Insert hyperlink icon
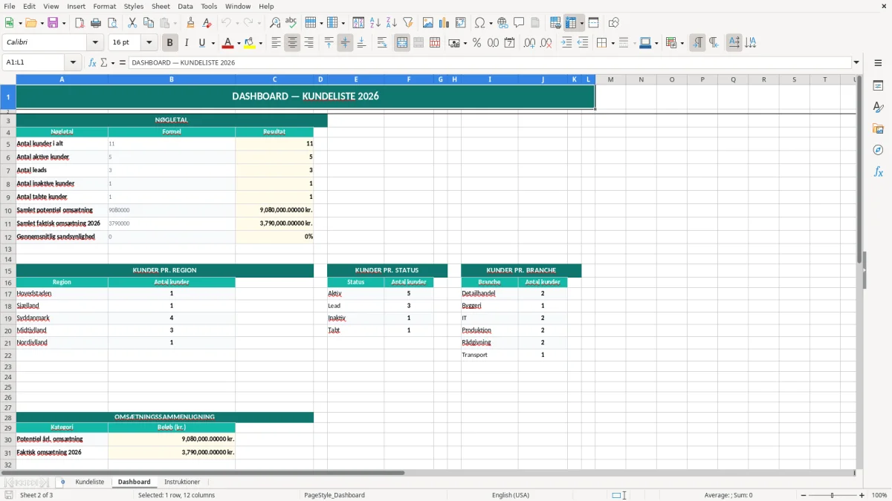Screen dimensions: 892x501 [502, 23]
